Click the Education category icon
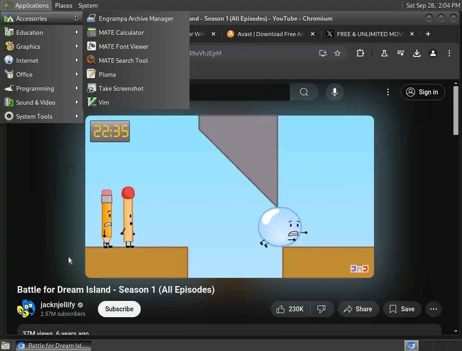This screenshot has height=351, width=462. pos(9,32)
